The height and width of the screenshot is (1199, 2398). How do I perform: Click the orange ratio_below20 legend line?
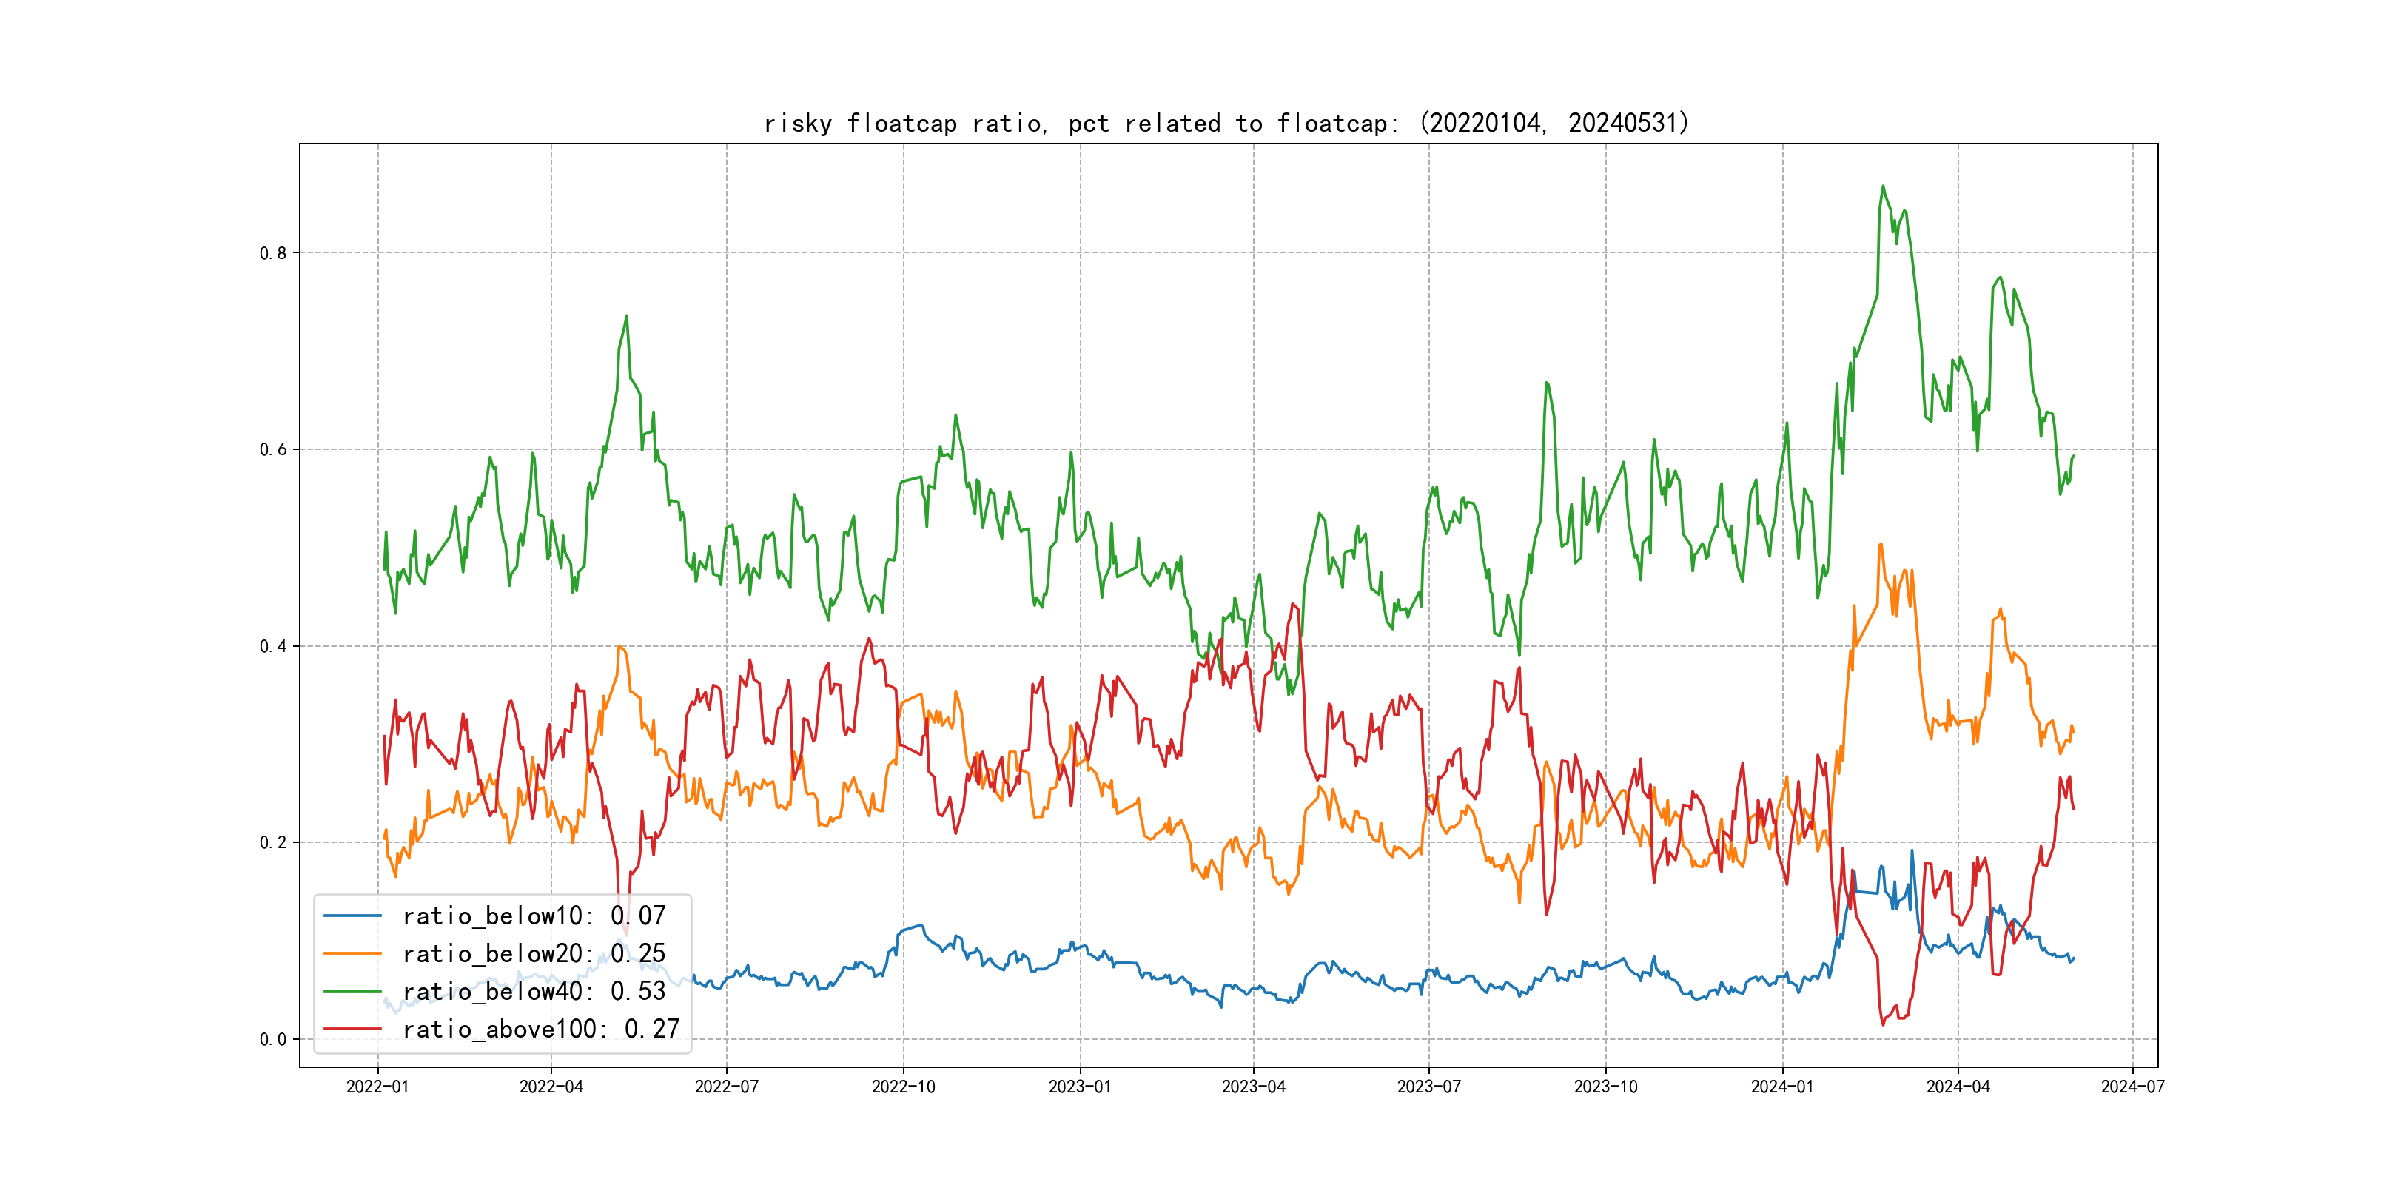pyautogui.click(x=352, y=953)
